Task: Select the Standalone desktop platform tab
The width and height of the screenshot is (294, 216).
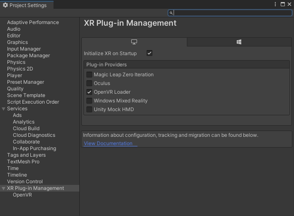Action: point(134,42)
